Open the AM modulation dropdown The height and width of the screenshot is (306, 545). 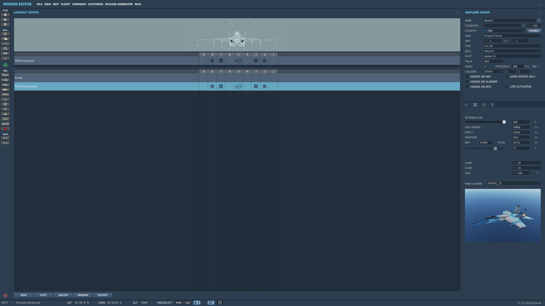(536, 66)
